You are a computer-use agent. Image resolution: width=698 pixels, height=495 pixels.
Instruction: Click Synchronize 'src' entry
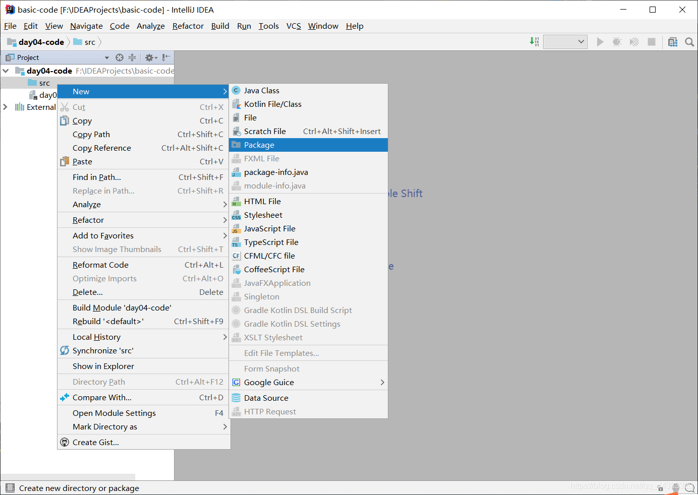coord(143,351)
